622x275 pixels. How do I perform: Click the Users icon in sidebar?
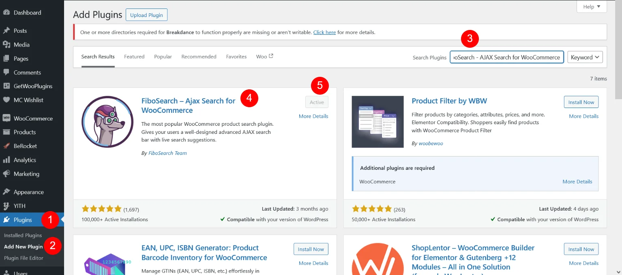(6, 273)
